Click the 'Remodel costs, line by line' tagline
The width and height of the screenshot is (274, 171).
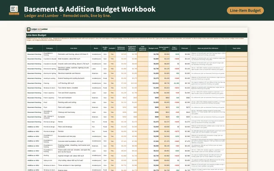tap(87, 16)
